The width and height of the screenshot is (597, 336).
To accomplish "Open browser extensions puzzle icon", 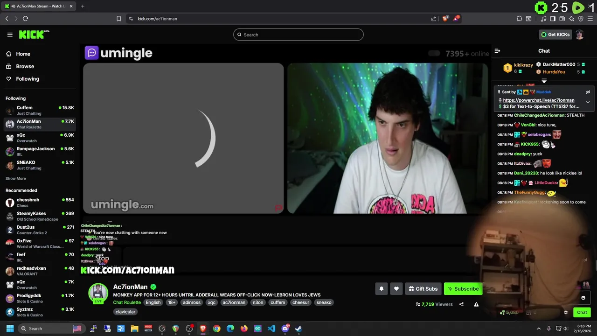I will (x=519, y=19).
